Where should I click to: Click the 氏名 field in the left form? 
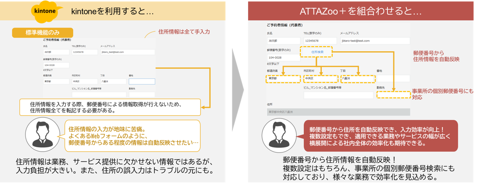pyautogui.click(x=56, y=52)
